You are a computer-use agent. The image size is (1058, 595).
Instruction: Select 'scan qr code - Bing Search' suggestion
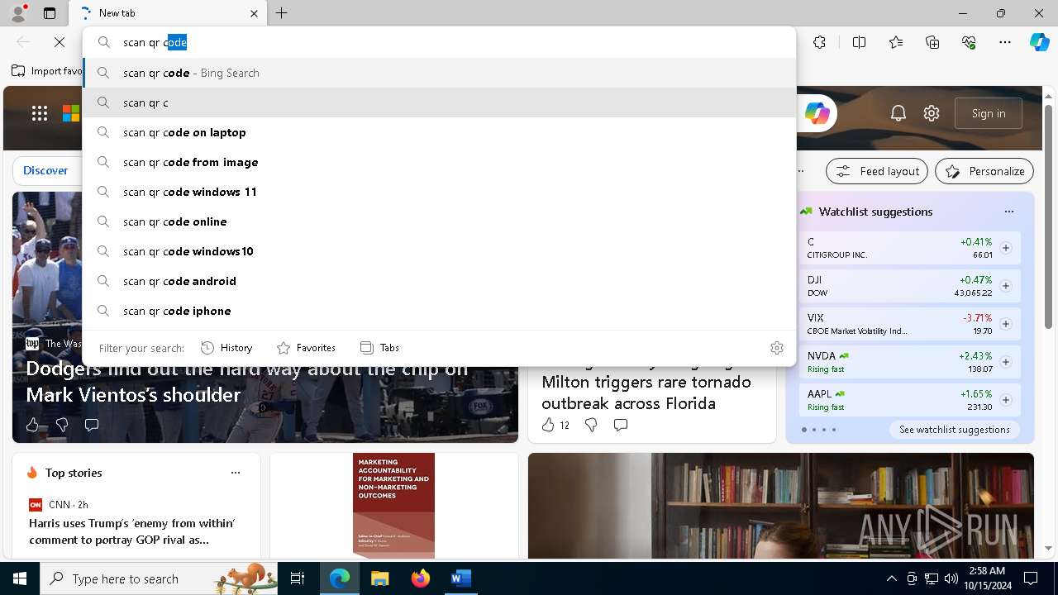click(x=439, y=73)
